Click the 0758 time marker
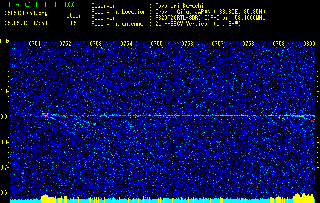Viewport: 320px width, 203px height. (248, 44)
